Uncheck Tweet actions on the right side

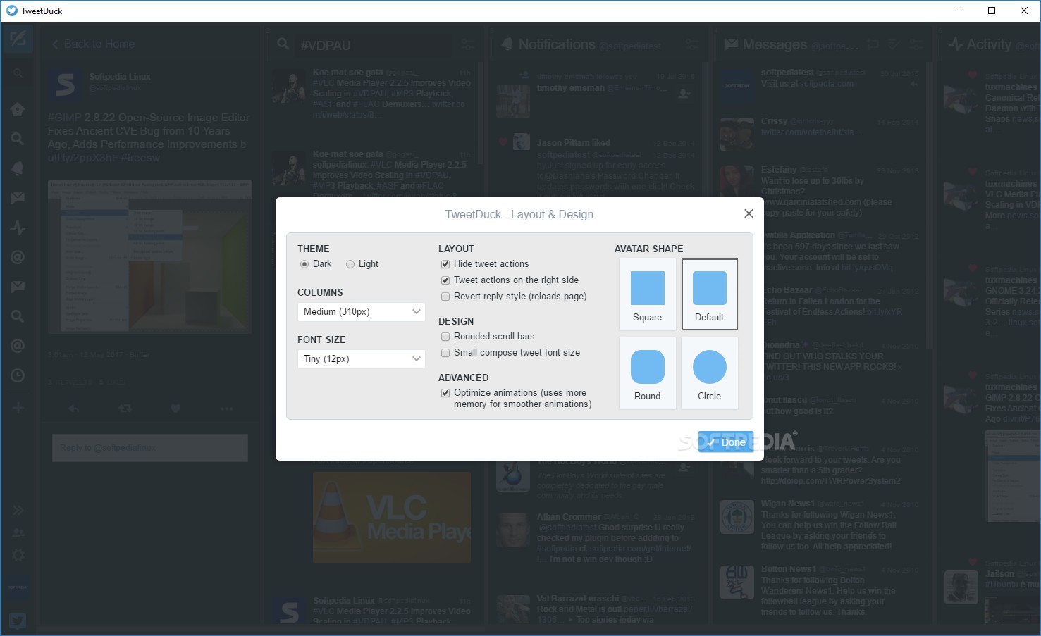click(x=445, y=280)
